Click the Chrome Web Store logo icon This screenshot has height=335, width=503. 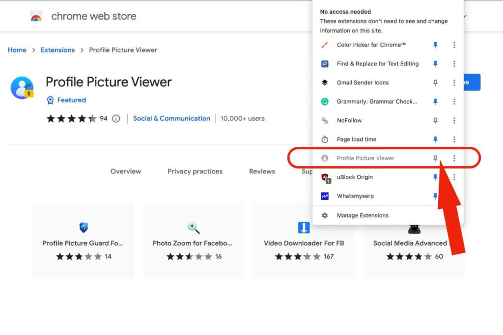(x=36, y=16)
